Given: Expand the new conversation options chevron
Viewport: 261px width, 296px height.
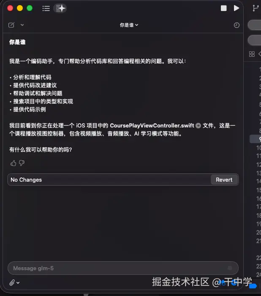Looking at the screenshot, I should tap(22, 25).
